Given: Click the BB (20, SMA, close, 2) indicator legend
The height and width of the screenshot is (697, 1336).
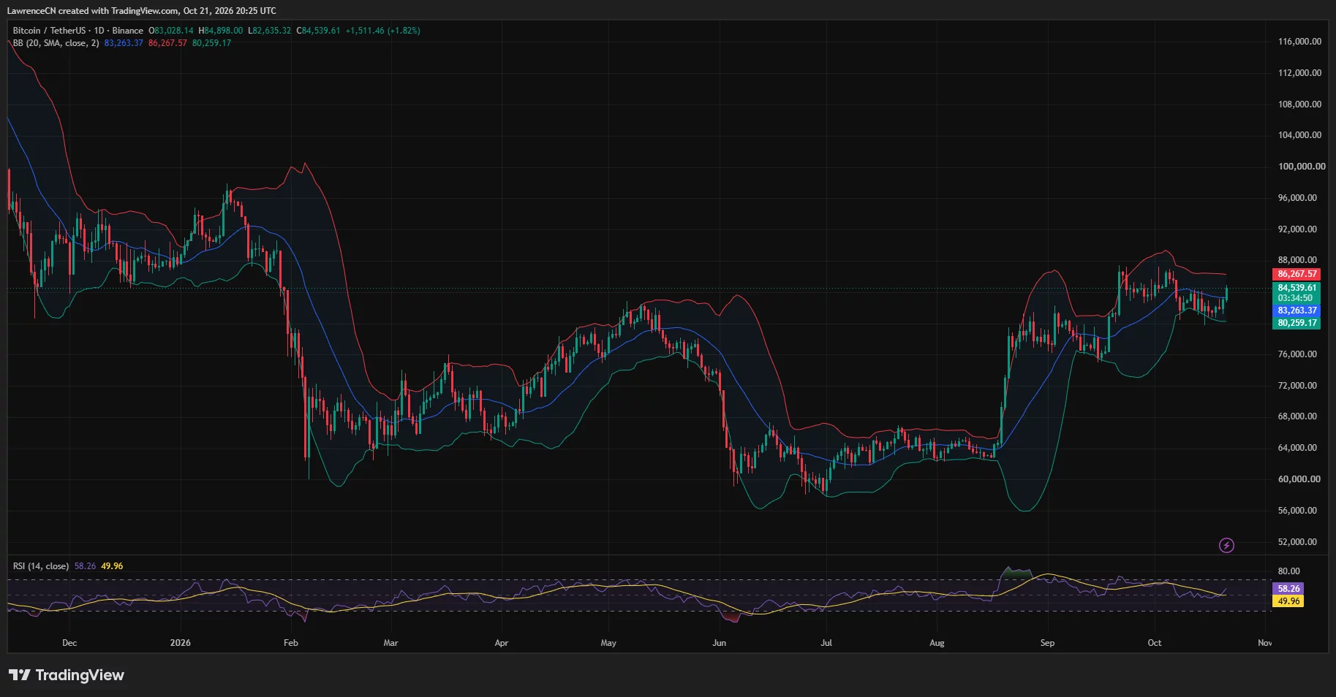Looking at the screenshot, I should (x=56, y=43).
